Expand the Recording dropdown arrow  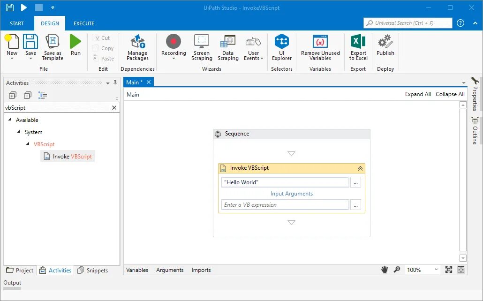point(174,59)
